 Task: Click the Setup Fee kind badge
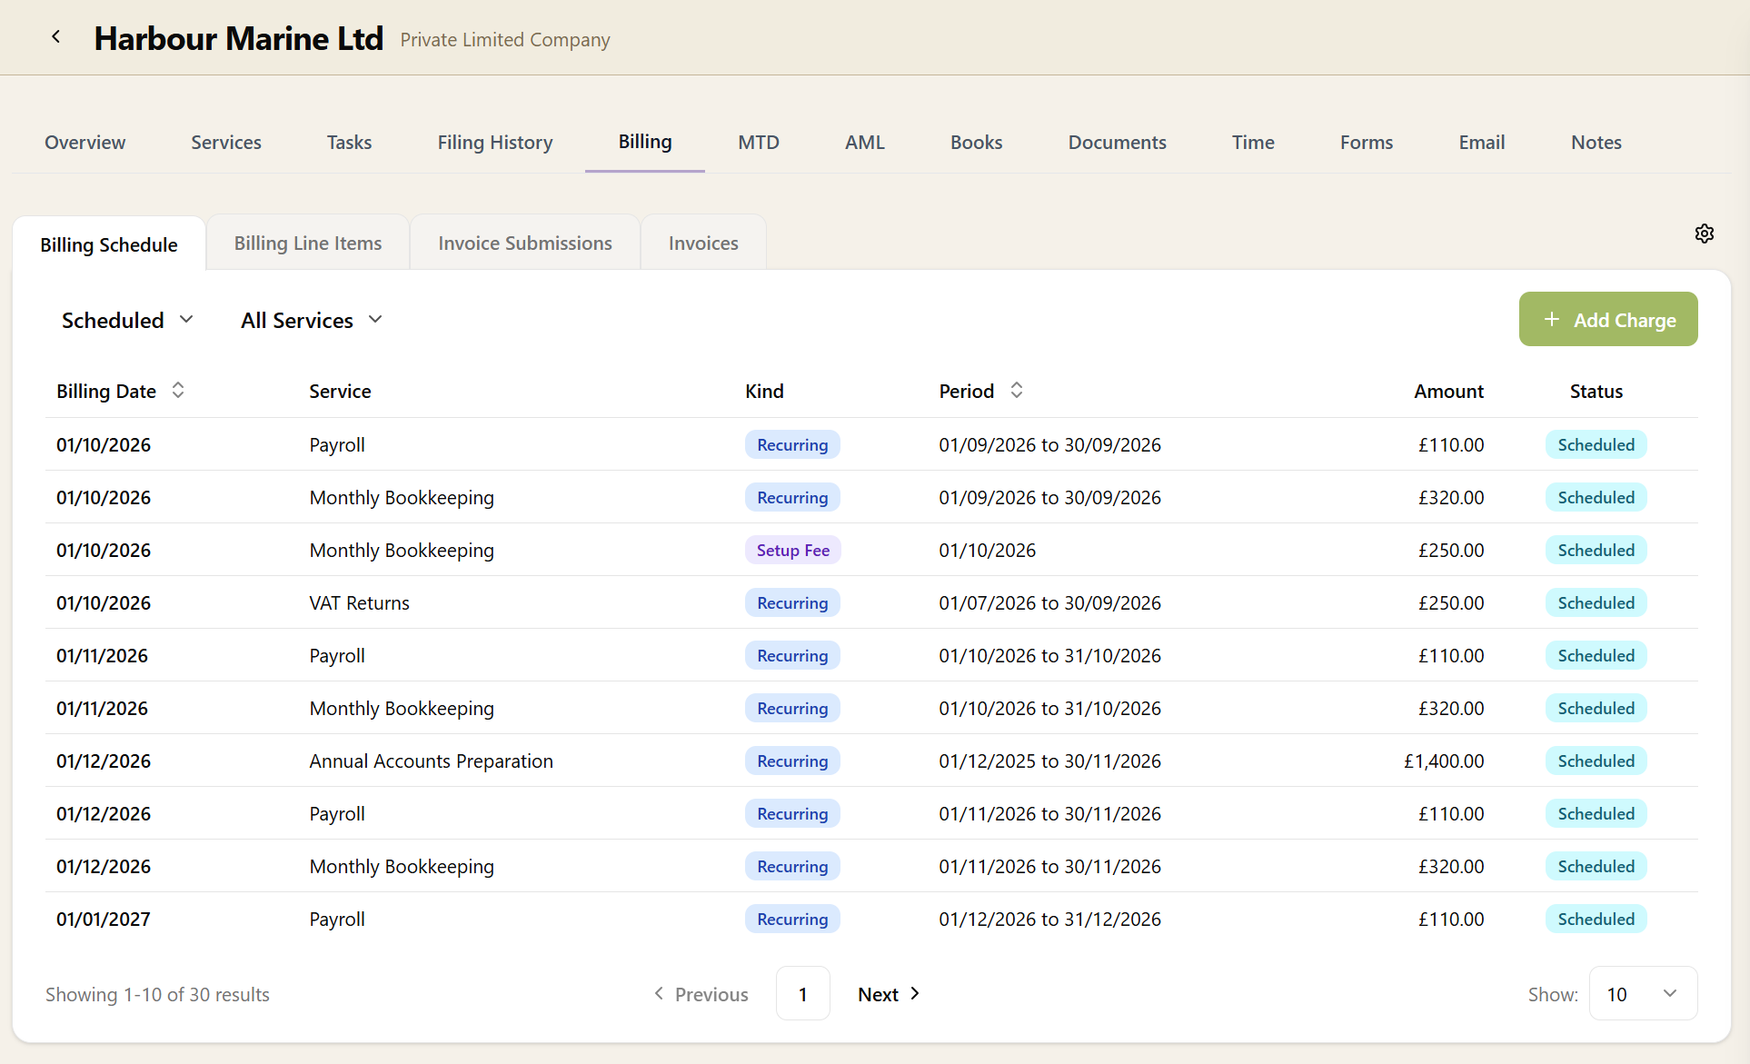click(x=793, y=551)
